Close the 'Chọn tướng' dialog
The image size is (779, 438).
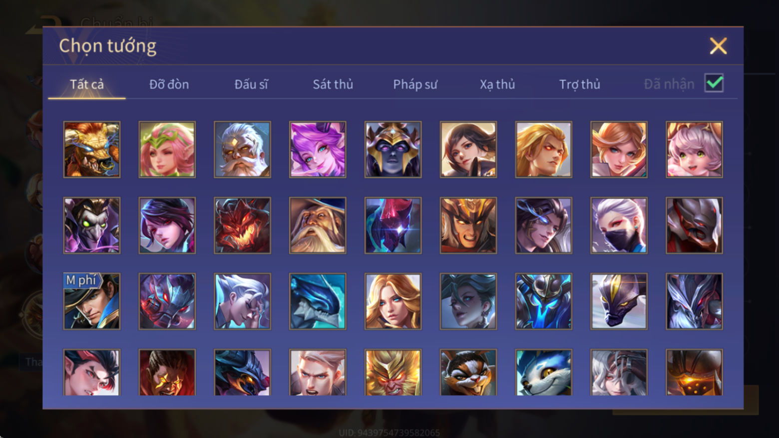[718, 46]
